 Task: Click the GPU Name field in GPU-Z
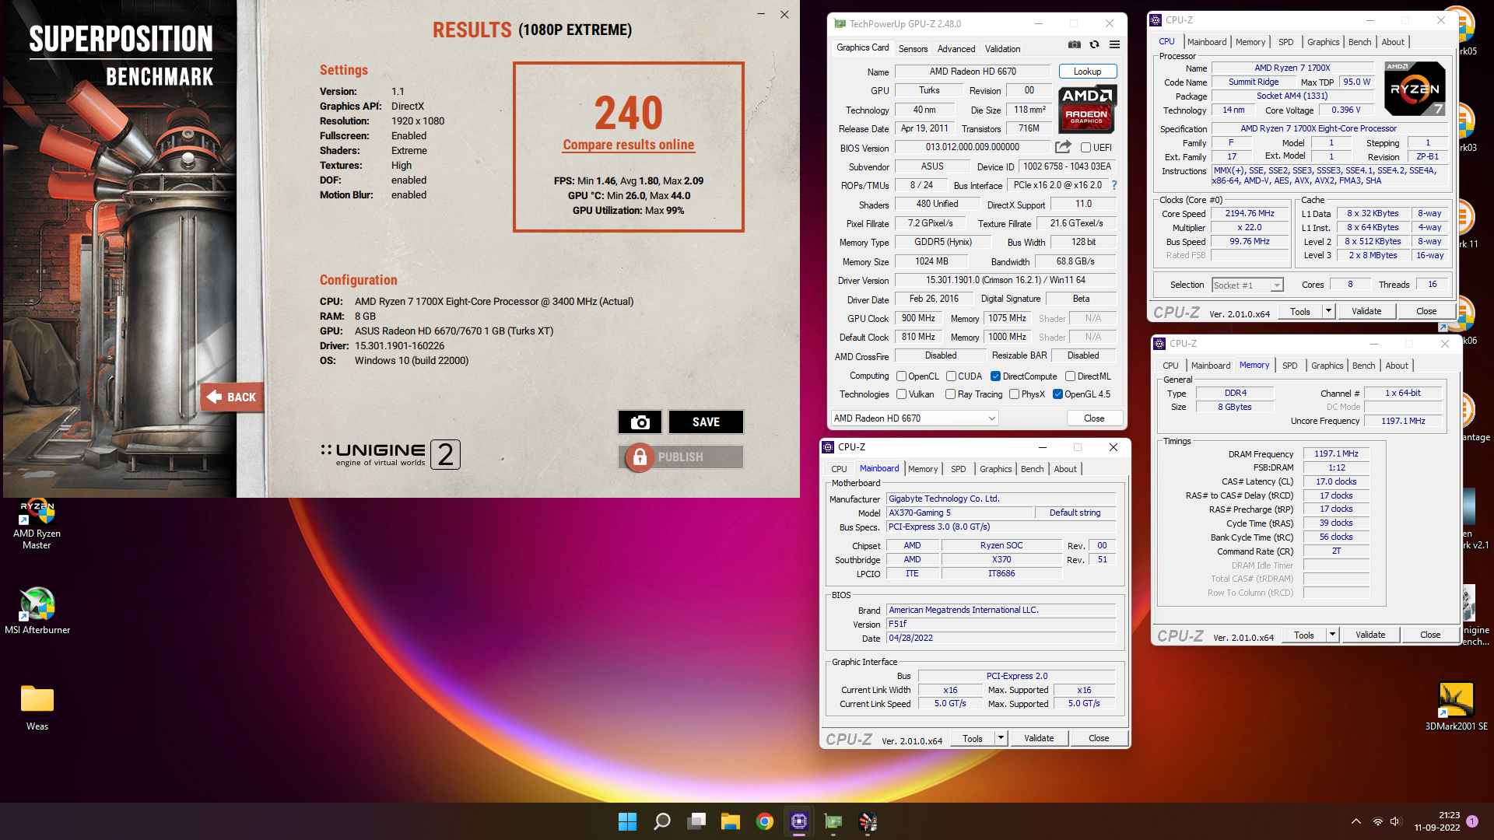(973, 72)
